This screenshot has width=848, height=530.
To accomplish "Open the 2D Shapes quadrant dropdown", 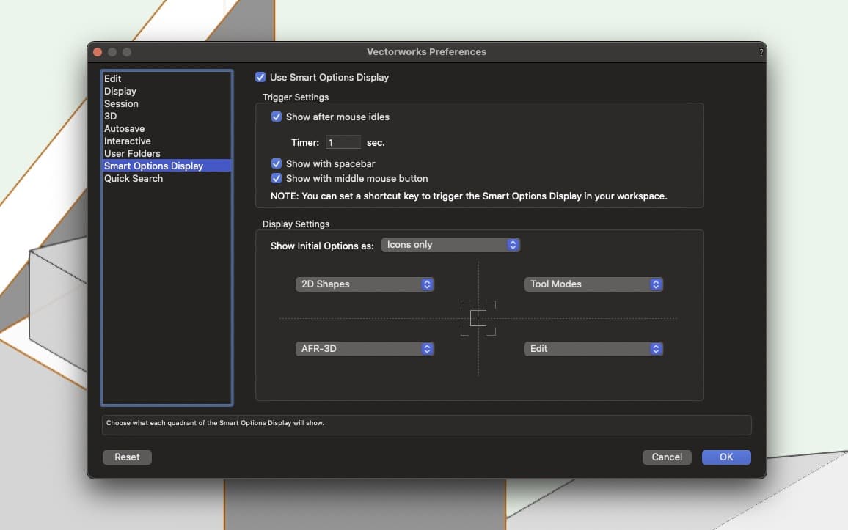I will coord(365,284).
